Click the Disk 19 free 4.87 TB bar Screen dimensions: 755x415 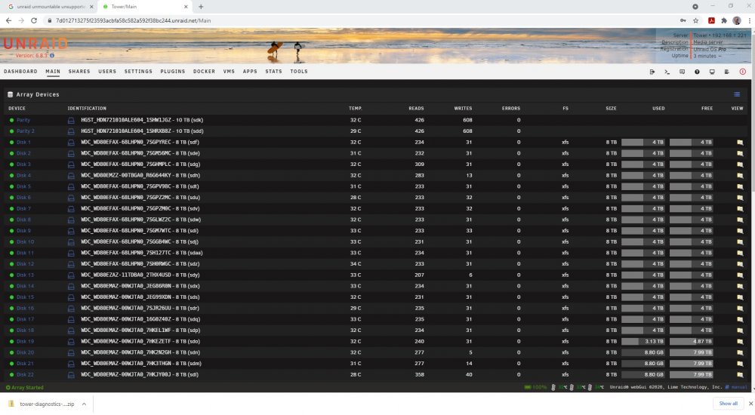click(x=691, y=342)
